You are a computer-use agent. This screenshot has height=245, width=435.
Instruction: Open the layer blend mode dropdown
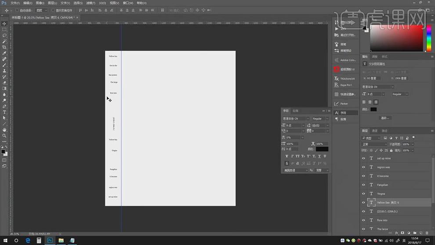click(x=374, y=144)
